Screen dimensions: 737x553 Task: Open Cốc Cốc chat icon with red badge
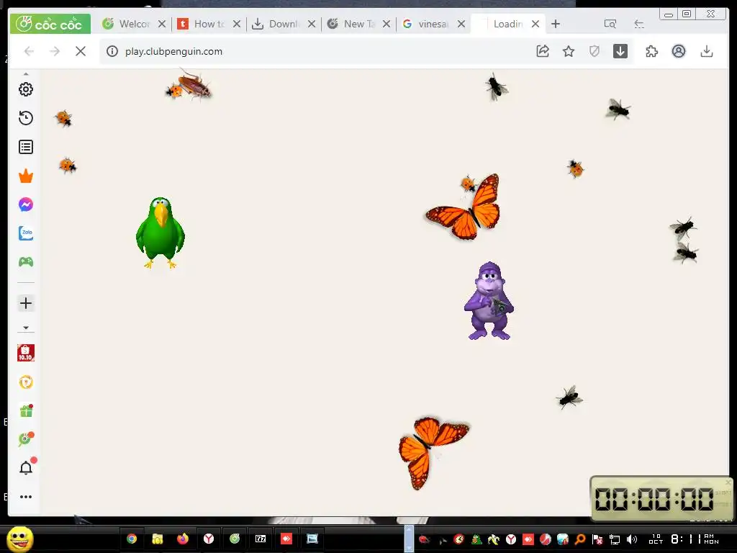(x=27, y=439)
